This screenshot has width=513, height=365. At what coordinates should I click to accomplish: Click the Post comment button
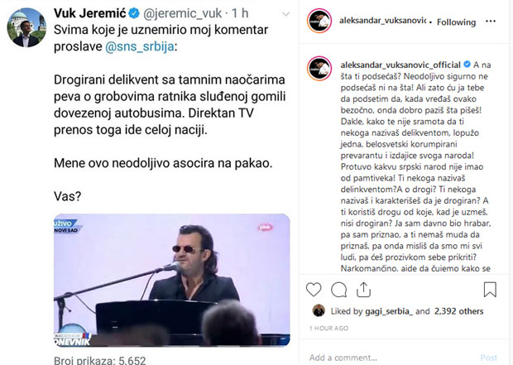(x=489, y=358)
